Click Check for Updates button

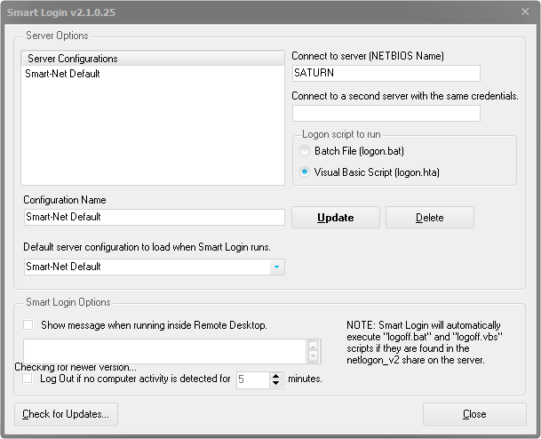66,414
